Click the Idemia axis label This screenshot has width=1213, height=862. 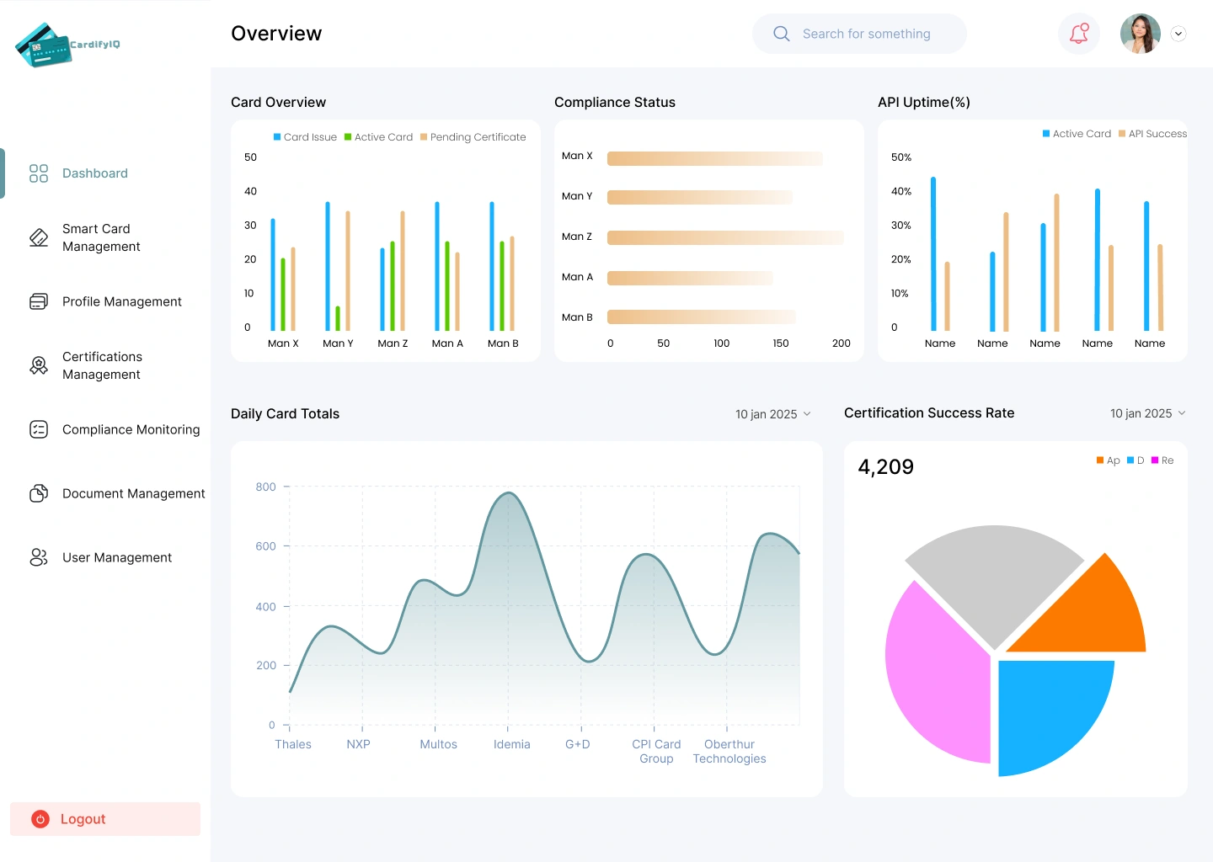512,744
